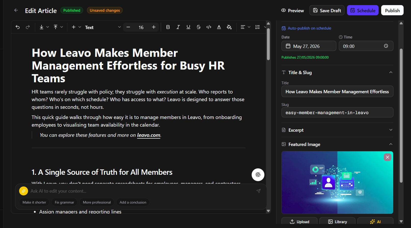
Task: Upload a featured image
Action: (299, 221)
